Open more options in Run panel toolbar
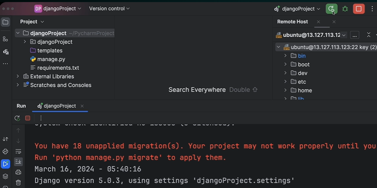Image resolution: width=377 pixels, height=188 pixels. [x=41, y=118]
